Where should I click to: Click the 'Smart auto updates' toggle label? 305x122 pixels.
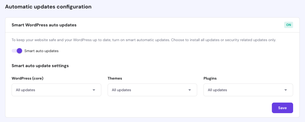pyautogui.click(x=41, y=51)
